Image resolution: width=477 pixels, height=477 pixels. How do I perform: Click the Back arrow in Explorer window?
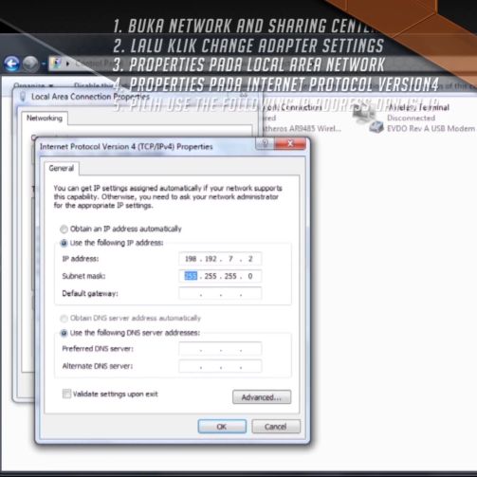tap(11, 64)
